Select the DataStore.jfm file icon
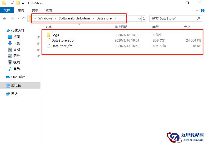The image size is (205, 143). [x=48, y=46]
